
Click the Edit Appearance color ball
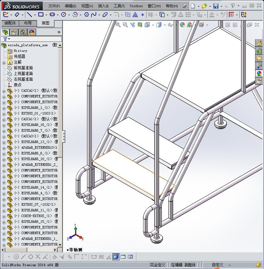coord(182,25)
